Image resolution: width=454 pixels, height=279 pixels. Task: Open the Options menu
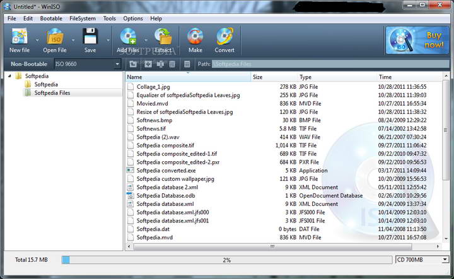coord(133,18)
